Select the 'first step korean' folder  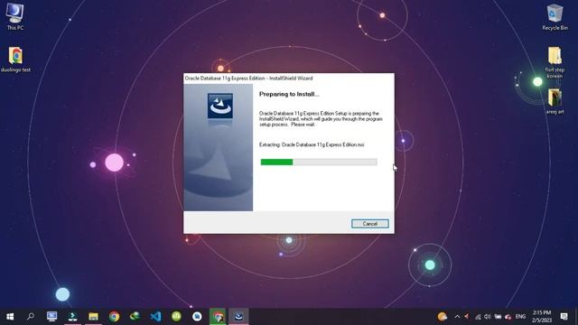coord(555,62)
